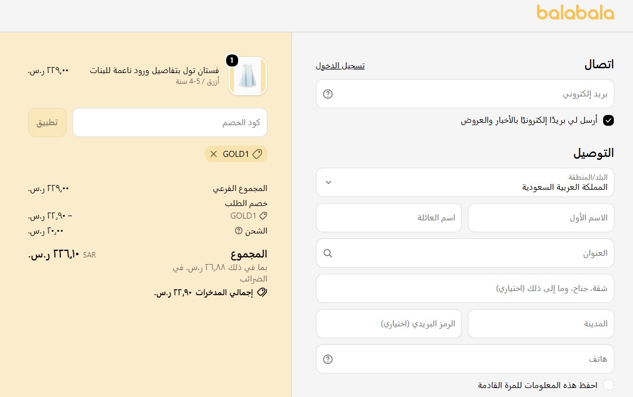Viewport: 633px width, 397px height.
Task: Click the اتصال contact heading
Action: point(599,65)
